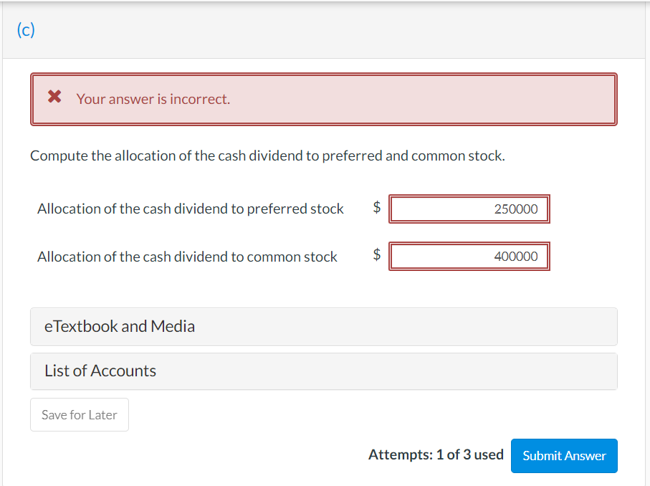The width and height of the screenshot is (650, 486).
Task: Focus the common stock dividend input field
Action: (x=469, y=257)
